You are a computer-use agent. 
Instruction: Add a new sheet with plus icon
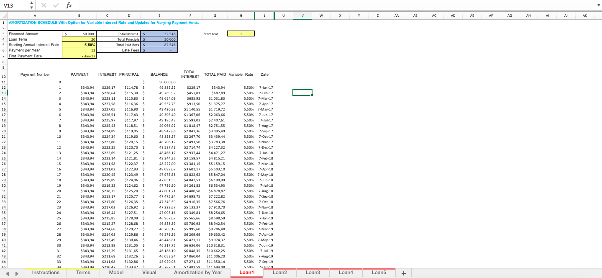(x=403, y=273)
